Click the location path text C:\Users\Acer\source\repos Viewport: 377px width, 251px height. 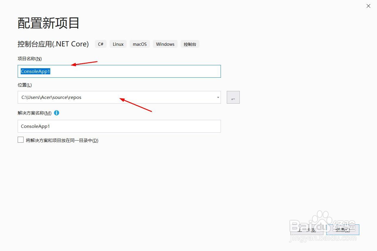[51, 97]
